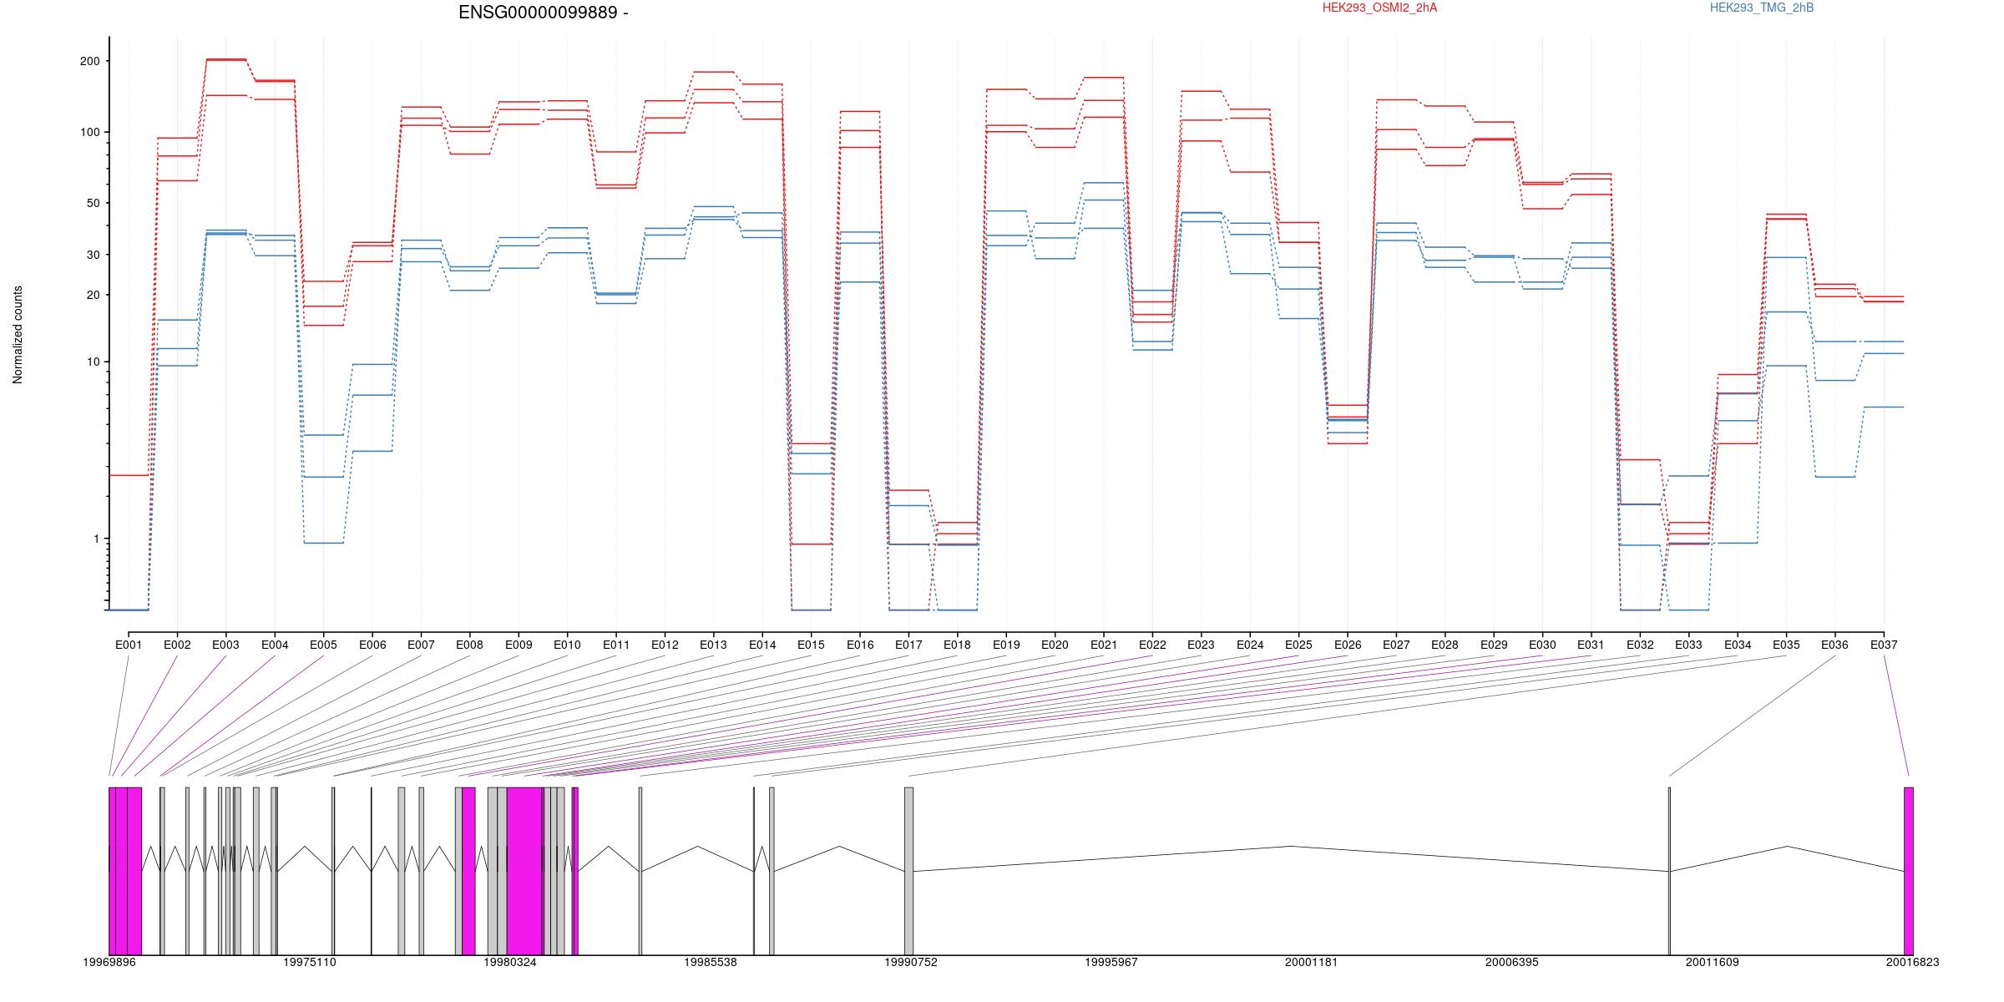Click exon label E007
Viewport: 2004px width, 1002px height.
point(421,645)
